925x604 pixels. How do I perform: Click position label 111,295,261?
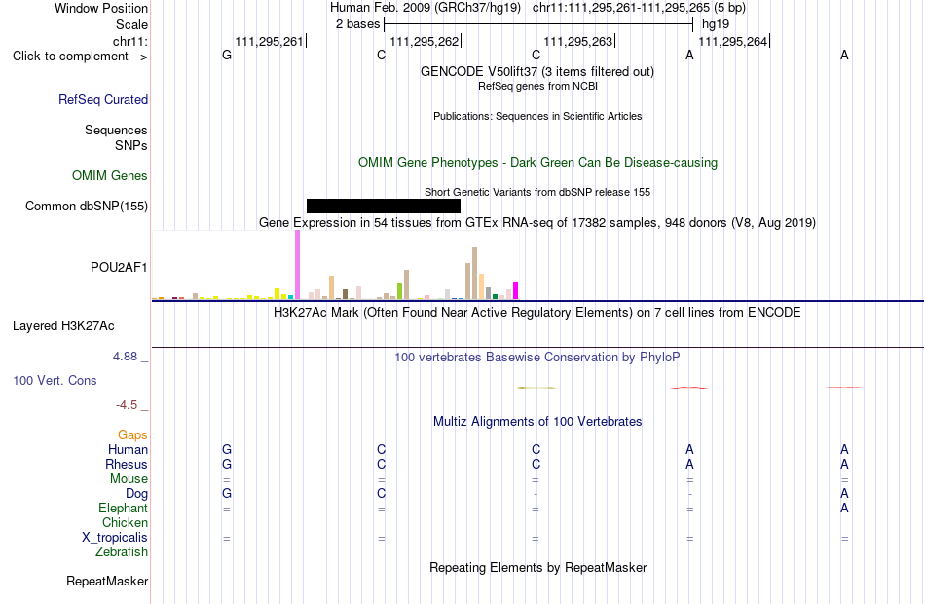click(x=269, y=41)
